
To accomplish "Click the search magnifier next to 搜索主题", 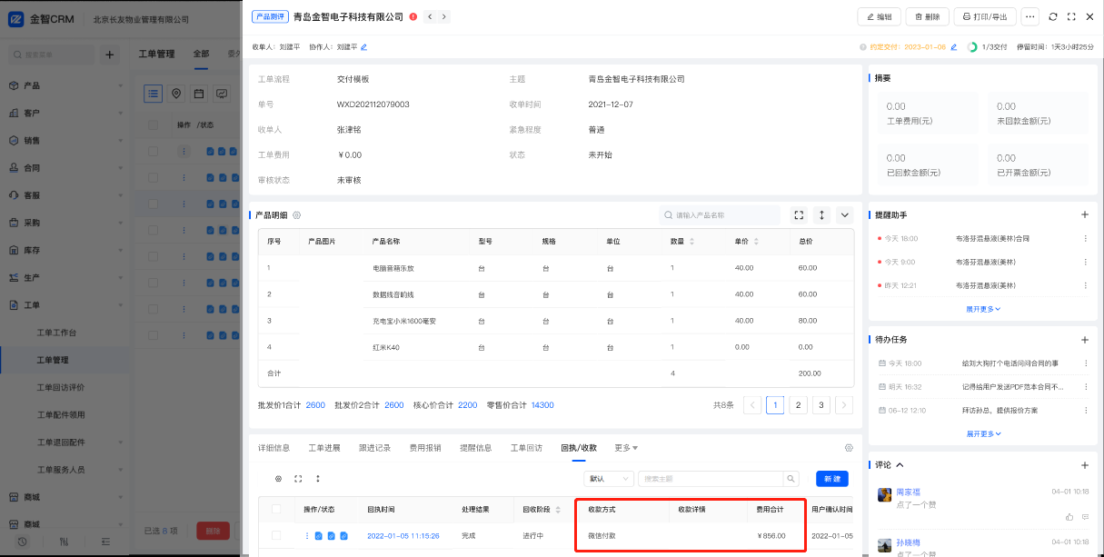I will [791, 478].
